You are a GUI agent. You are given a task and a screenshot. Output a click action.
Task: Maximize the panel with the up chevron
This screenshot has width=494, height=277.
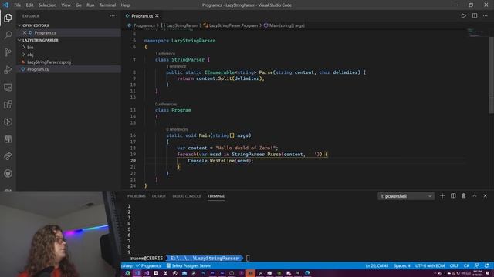475,196
